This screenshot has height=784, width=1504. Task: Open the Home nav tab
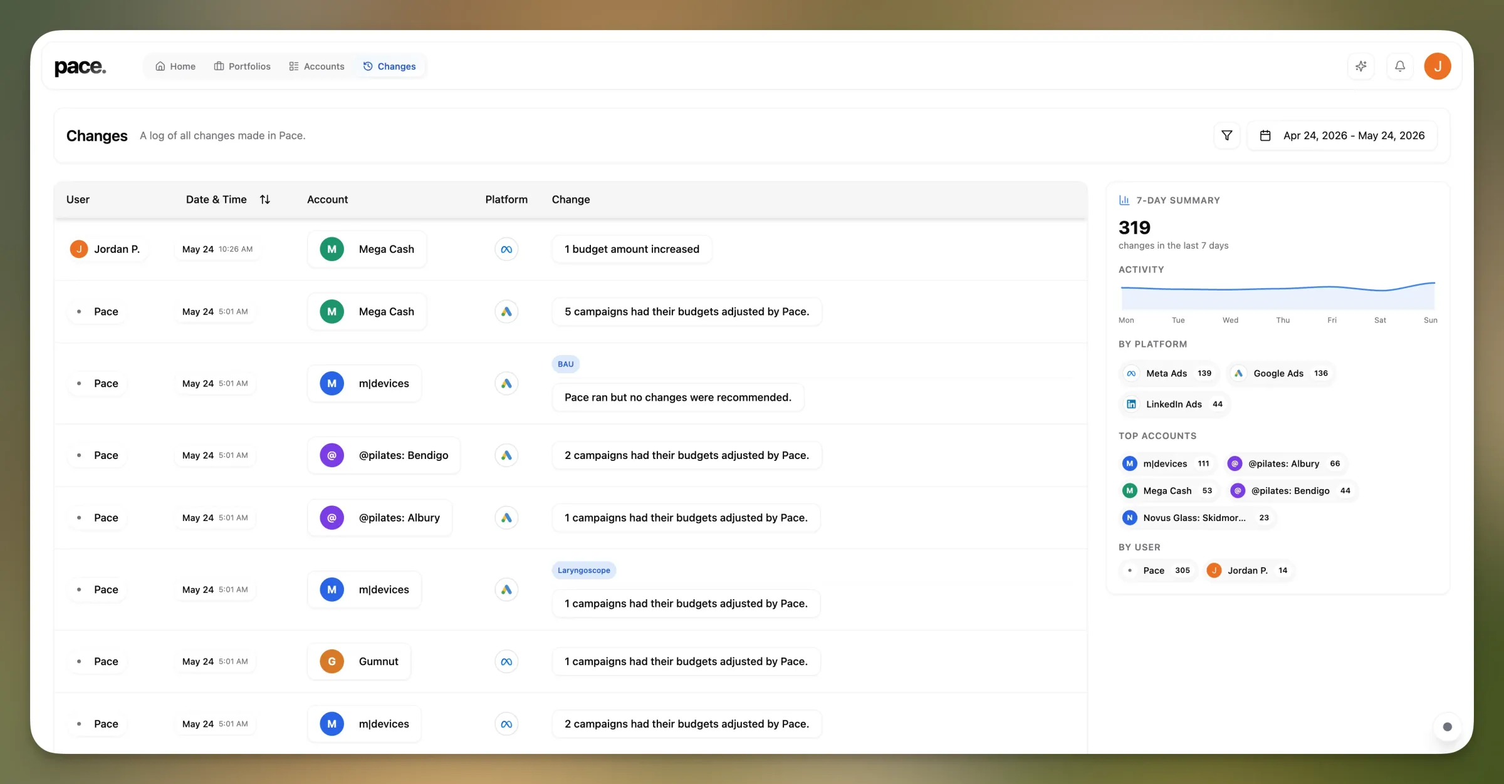175,66
